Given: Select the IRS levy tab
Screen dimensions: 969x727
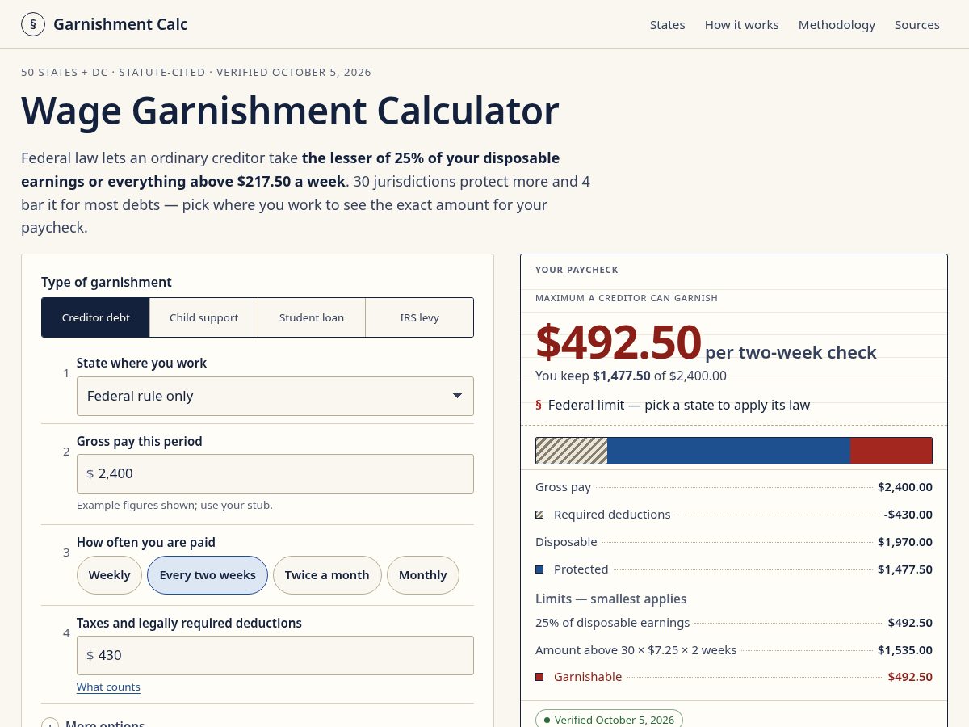Looking at the screenshot, I should point(419,317).
